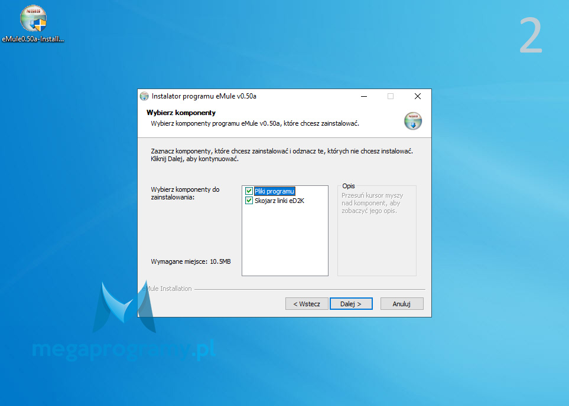
Task: Click the Wybierz komponenty heading
Action: coord(181,113)
